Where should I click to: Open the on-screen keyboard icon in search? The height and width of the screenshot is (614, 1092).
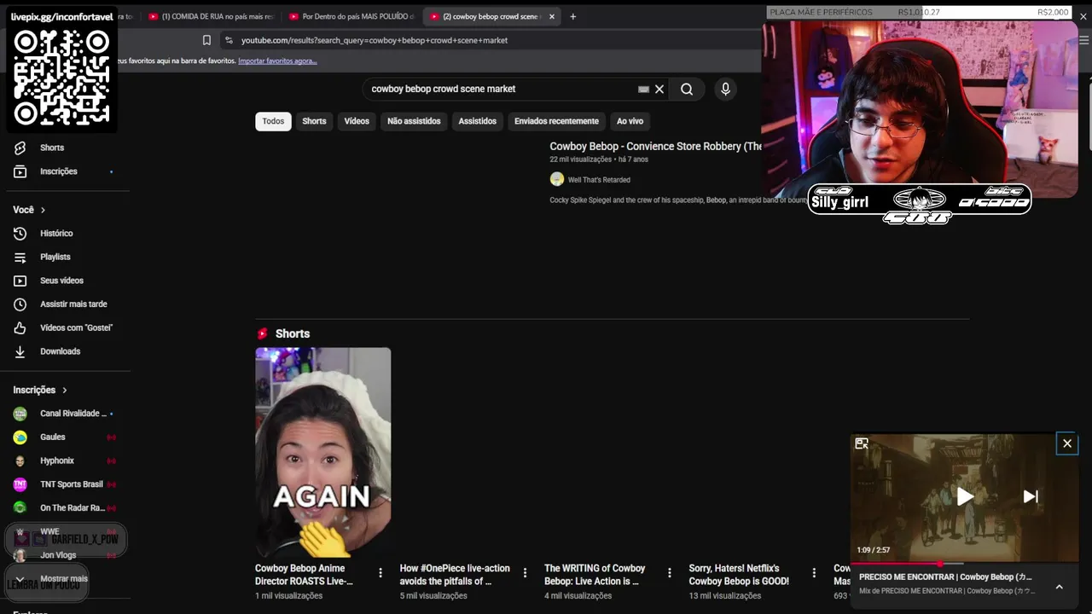(x=643, y=89)
